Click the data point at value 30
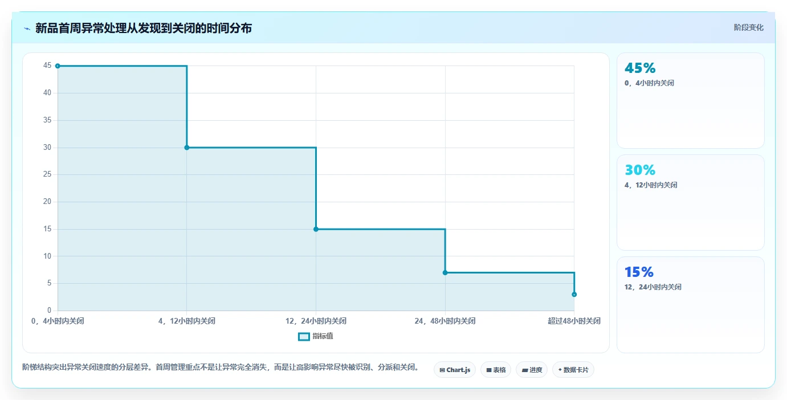The width and height of the screenshot is (787, 400). point(187,148)
